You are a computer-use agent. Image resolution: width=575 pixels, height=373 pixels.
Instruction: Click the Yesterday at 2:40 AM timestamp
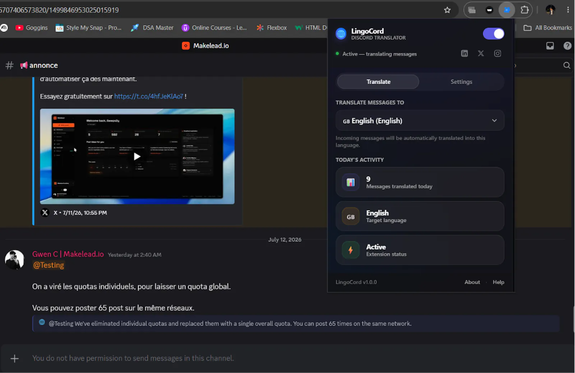coord(134,255)
